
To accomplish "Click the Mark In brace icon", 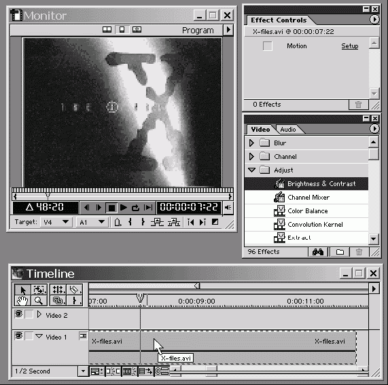I will tap(130, 222).
